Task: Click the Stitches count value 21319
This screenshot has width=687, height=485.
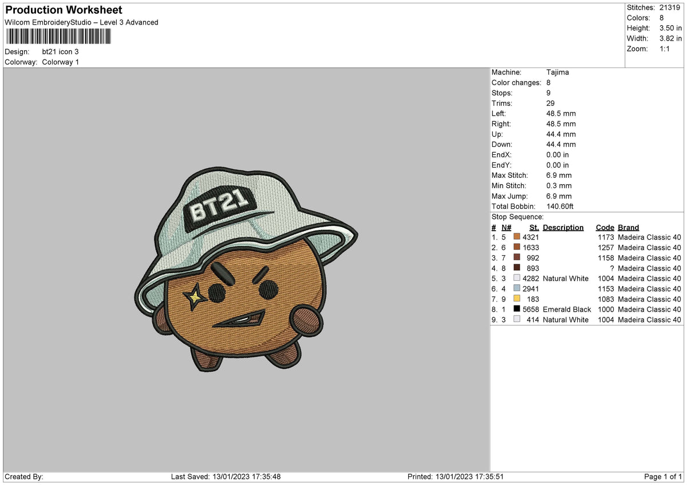Action: [671, 7]
